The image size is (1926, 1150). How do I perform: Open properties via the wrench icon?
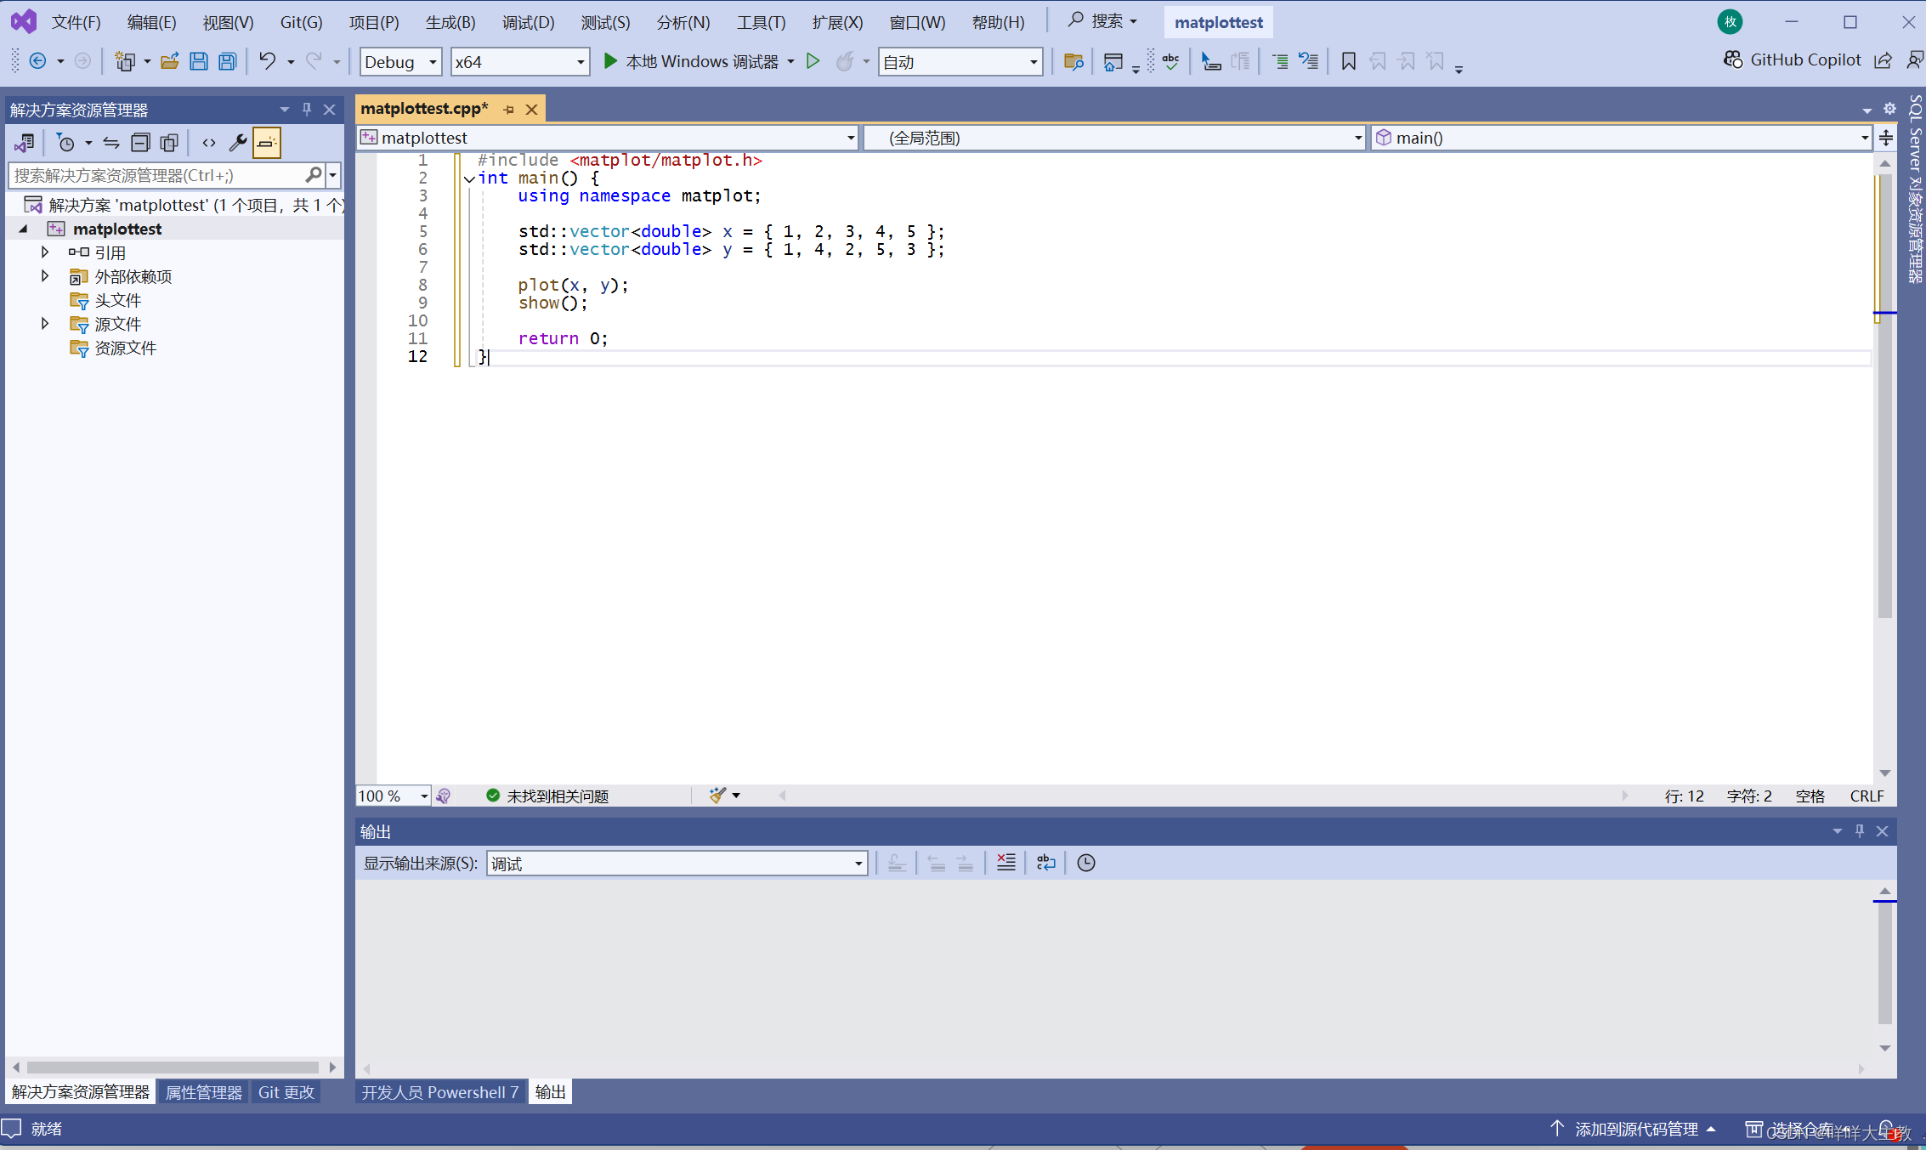[237, 143]
